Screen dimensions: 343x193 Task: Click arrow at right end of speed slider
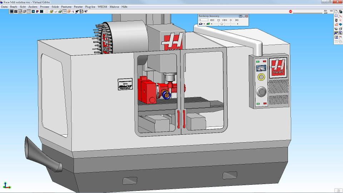pos(238,24)
